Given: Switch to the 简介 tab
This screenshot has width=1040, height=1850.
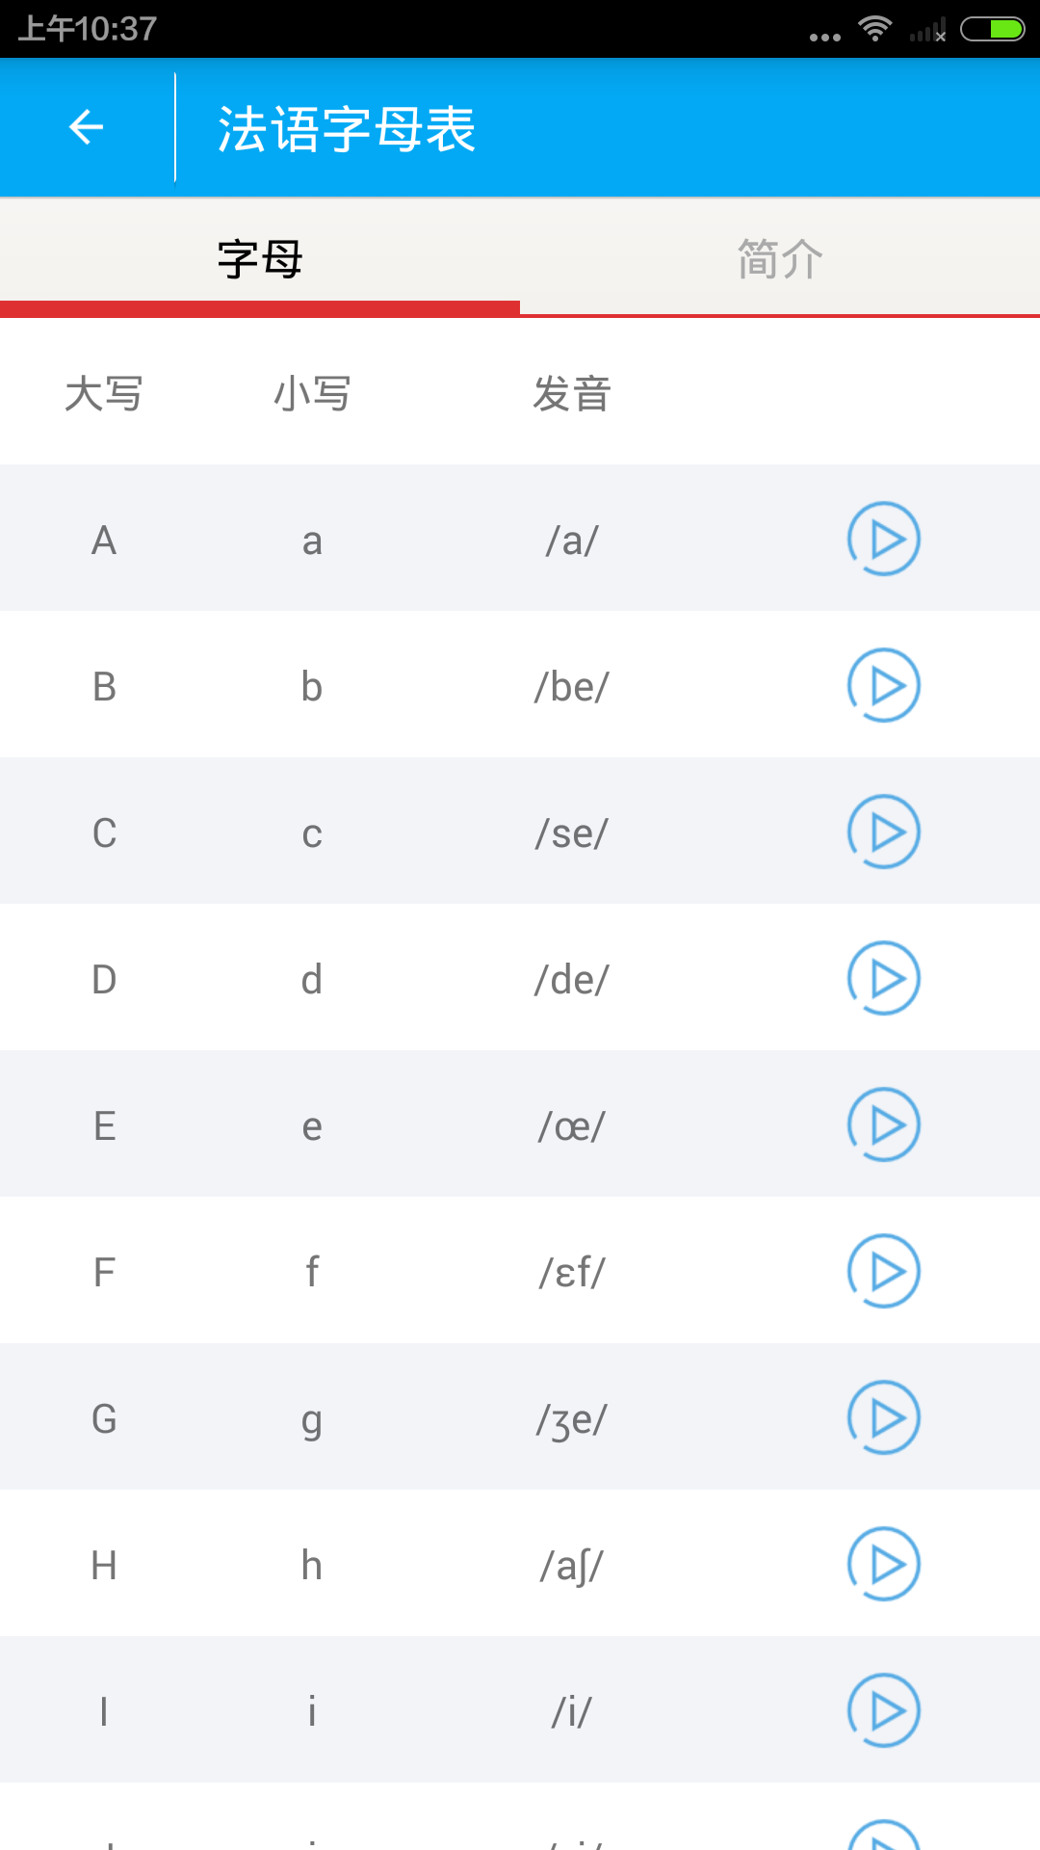Looking at the screenshot, I should (780, 258).
